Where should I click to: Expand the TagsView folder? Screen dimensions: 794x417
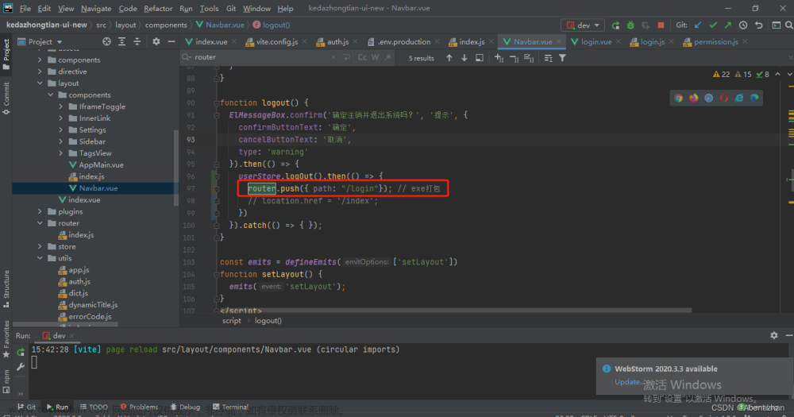61,153
